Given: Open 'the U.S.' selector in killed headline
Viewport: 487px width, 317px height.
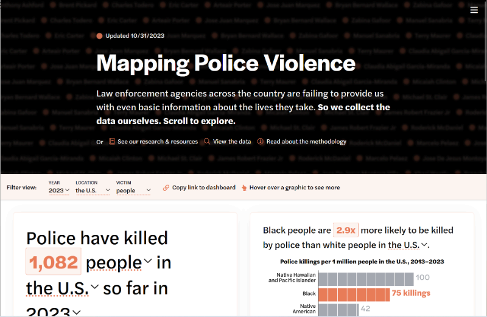Looking at the screenshot, I should 63,287.
